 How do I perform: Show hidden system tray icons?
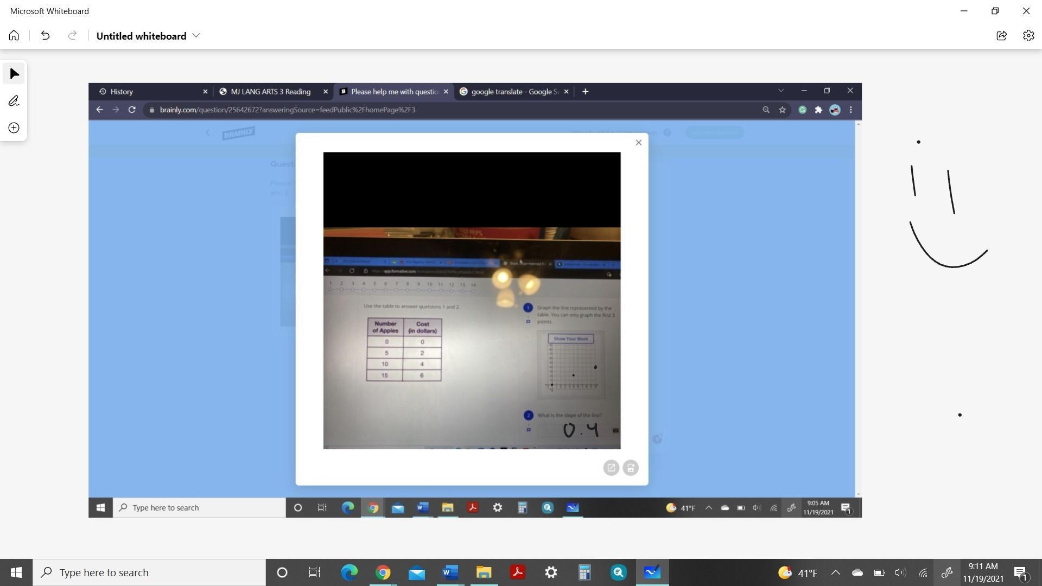tap(836, 572)
